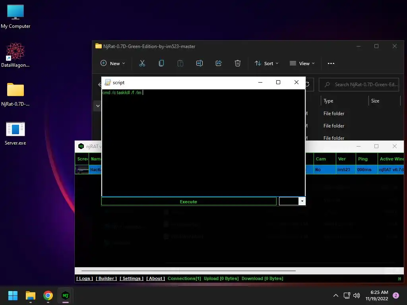The height and width of the screenshot is (305, 407).
Task: Click the Delete trash icon in Explorer
Action: click(x=238, y=63)
